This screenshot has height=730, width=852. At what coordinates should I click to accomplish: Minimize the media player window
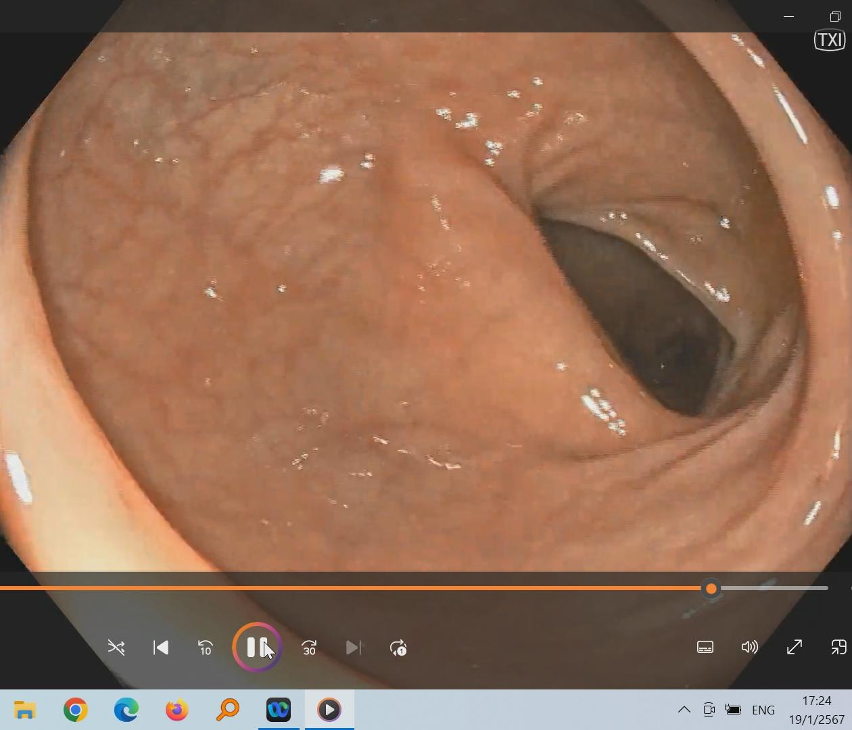coord(788,16)
